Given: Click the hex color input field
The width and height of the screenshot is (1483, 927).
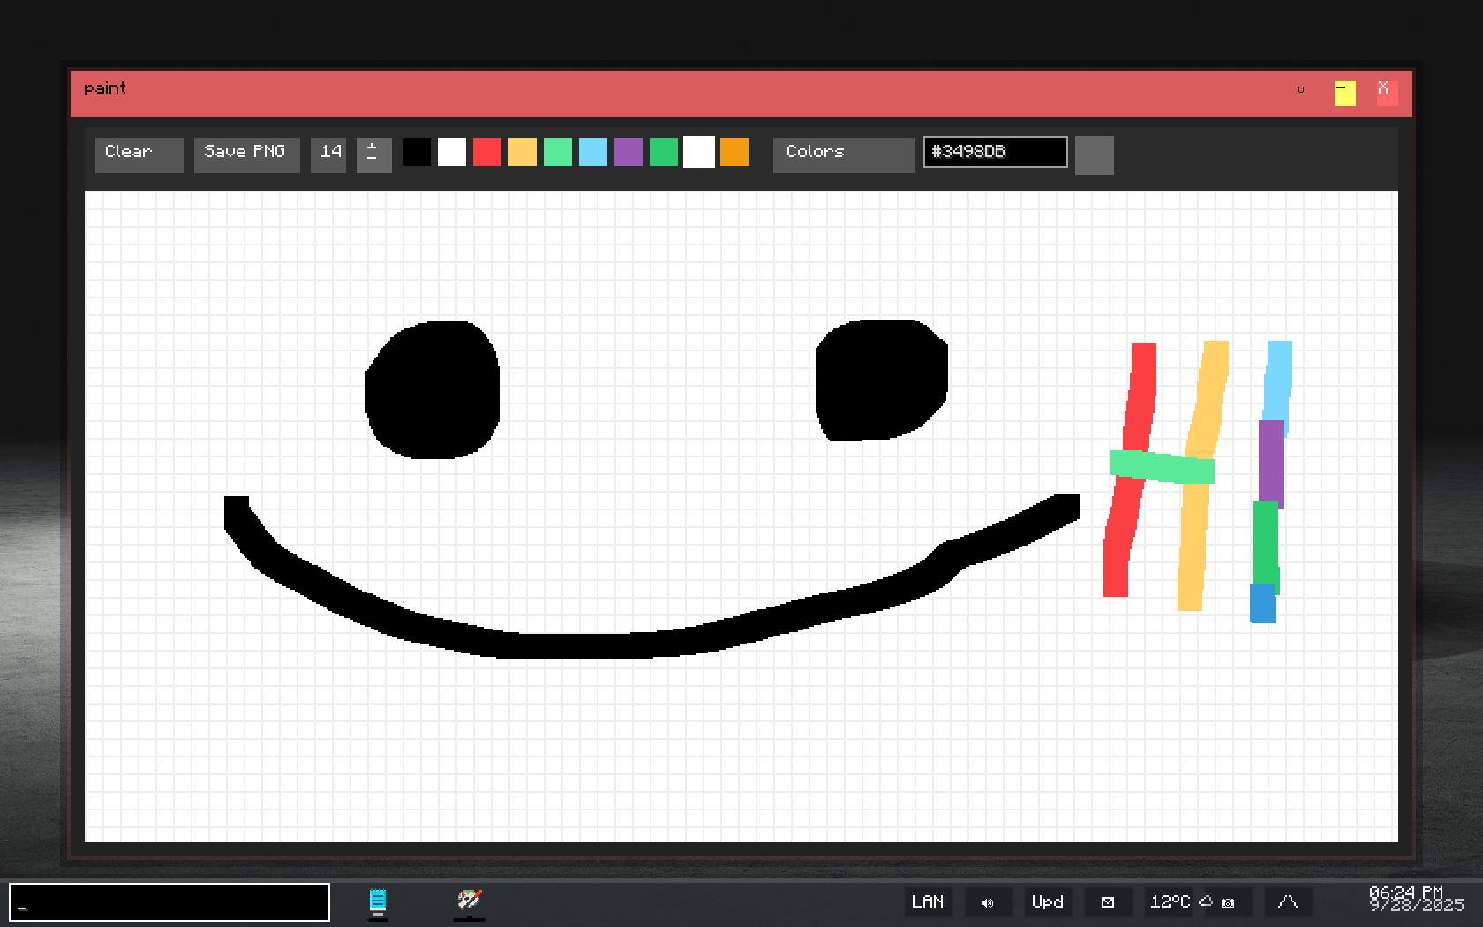Looking at the screenshot, I should click(x=995, y=152).
